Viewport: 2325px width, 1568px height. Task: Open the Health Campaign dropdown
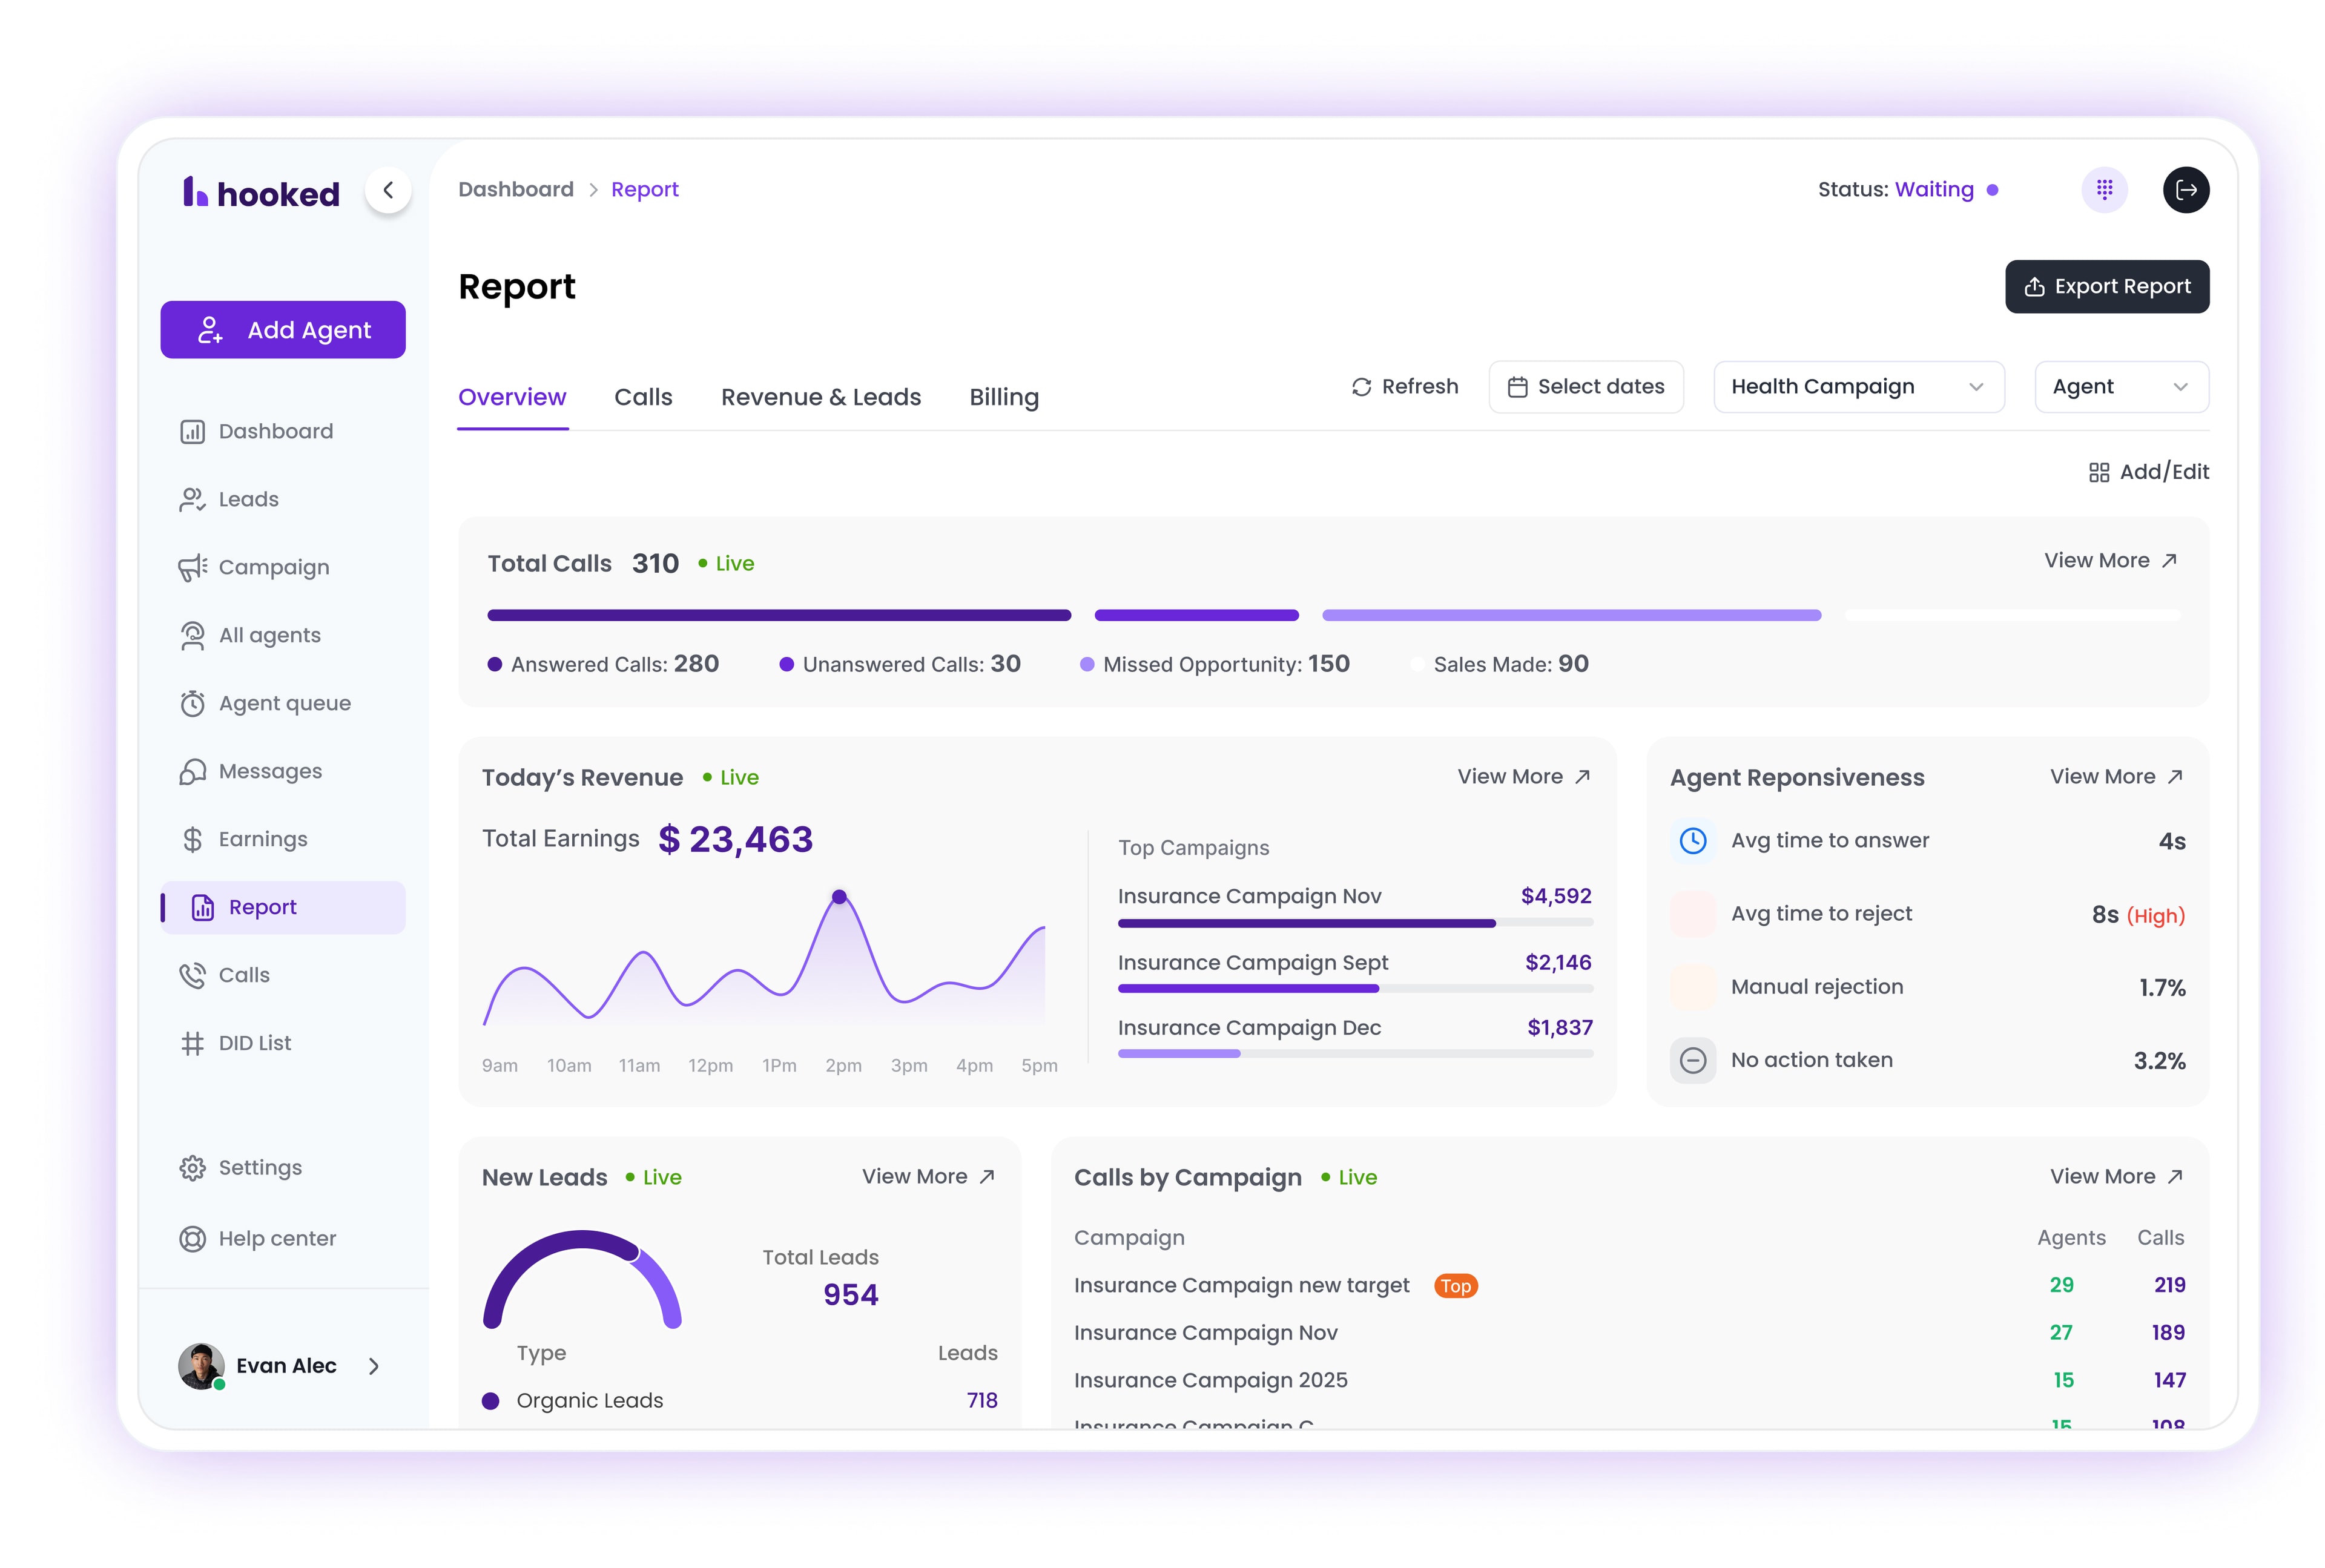(1858, 387)
